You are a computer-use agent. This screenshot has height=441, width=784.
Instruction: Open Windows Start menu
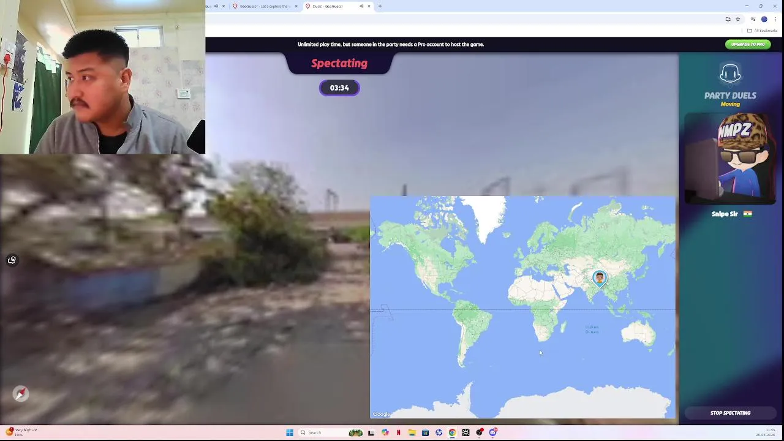pos(290,432)
